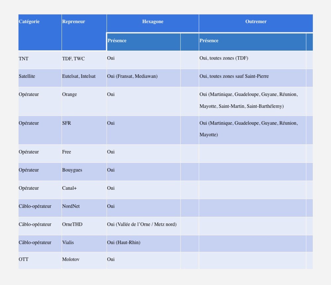331x285 pixels.
Task: Click the Hexagone header cell
Action: (x=153, y=22)
